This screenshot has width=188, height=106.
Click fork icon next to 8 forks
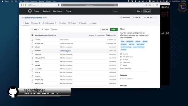click(121, 65)
